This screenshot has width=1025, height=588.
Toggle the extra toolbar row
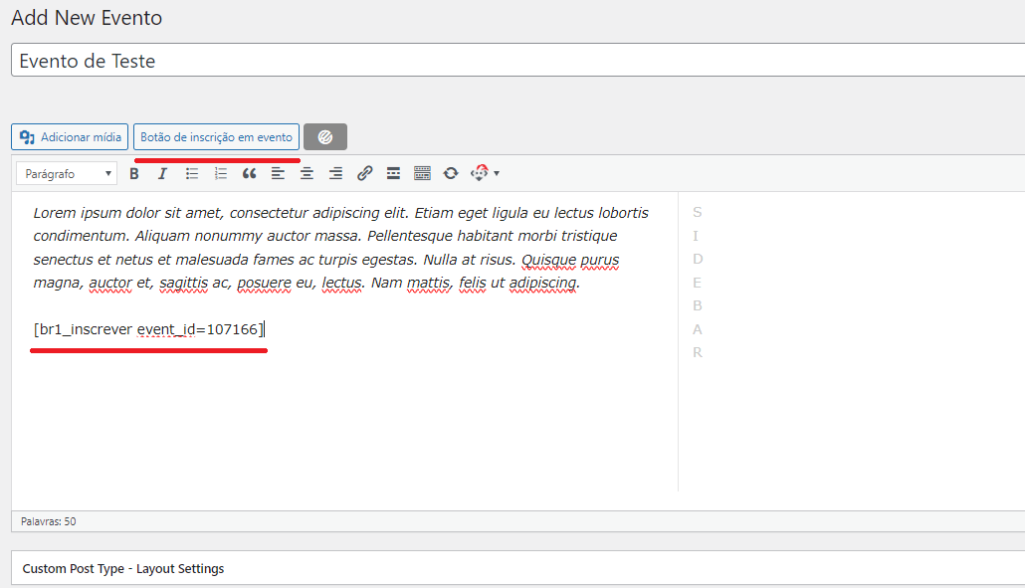tap(422, 173)
